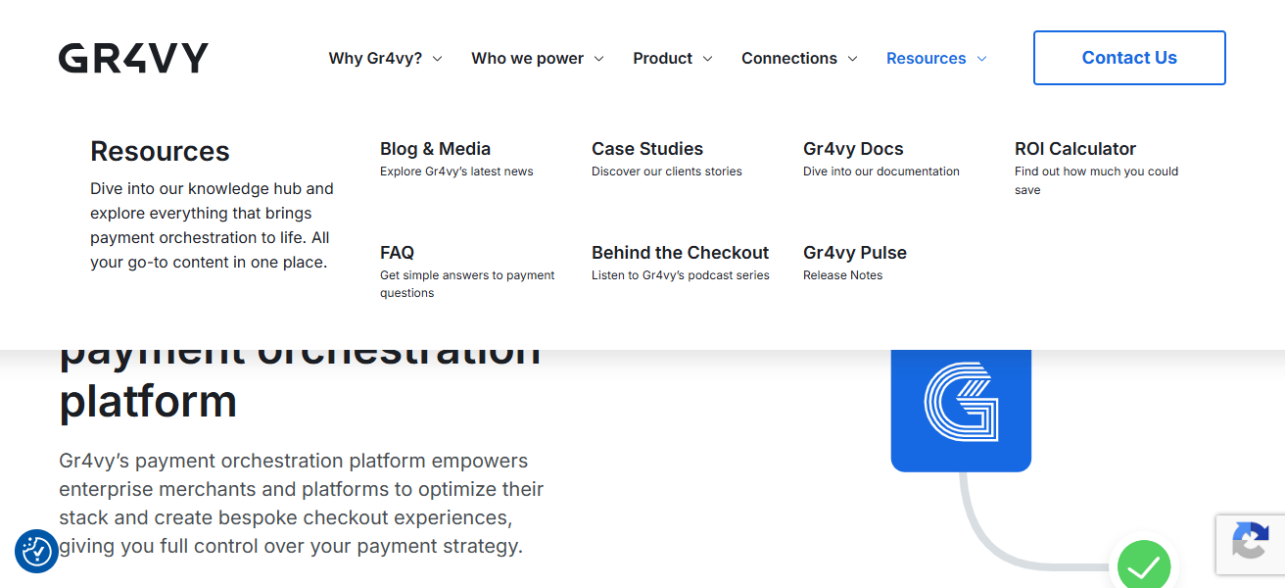
Task: Expand the Product menu chevron
Action: (707, 59)
